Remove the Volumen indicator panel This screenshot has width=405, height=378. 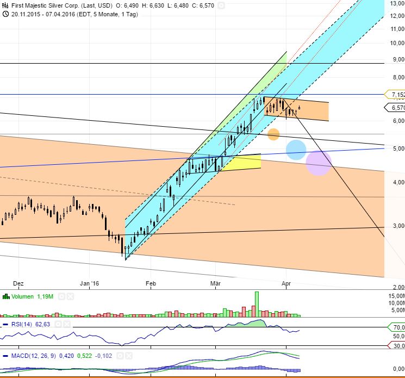pos(71,297)
